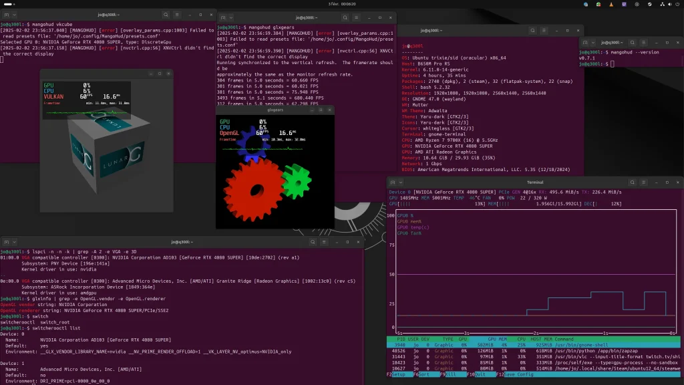
Task: Expand the new-tab dropdown in the neofetch terminal
Action: [x=413, y=31]
